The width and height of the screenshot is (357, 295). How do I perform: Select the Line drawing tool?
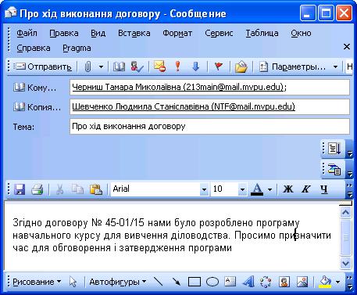tap(159, 282)
